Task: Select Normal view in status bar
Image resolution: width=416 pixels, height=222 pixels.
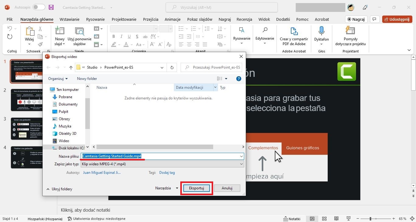Action: click(x=312, y=219)
